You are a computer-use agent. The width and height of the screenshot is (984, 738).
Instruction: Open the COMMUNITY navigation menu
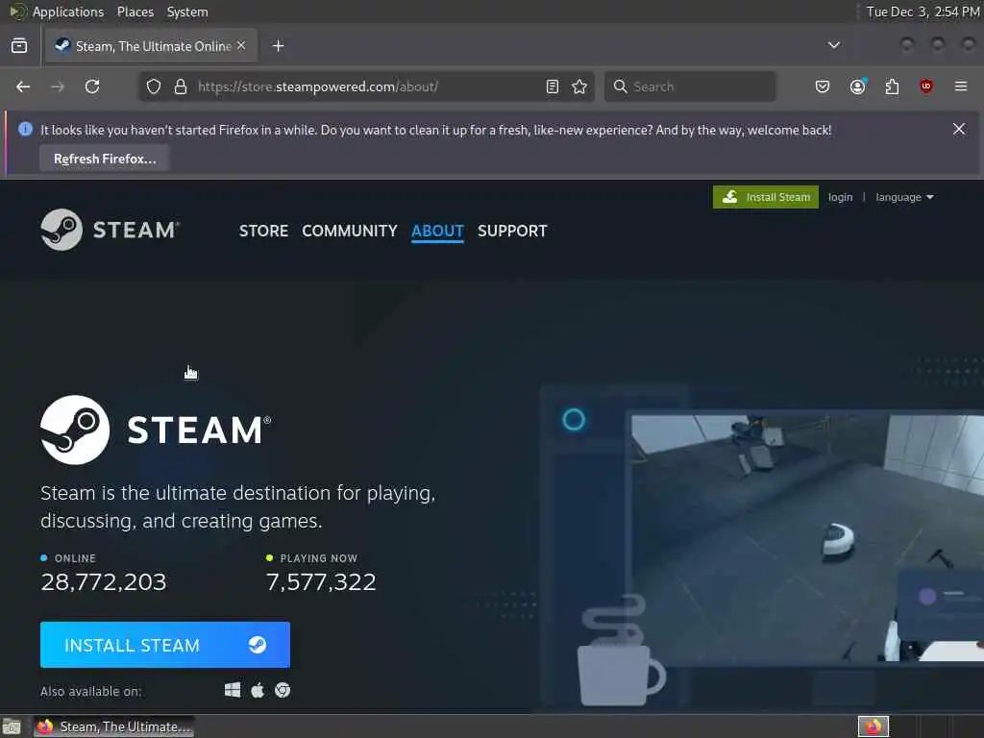[x=350, y=231]
